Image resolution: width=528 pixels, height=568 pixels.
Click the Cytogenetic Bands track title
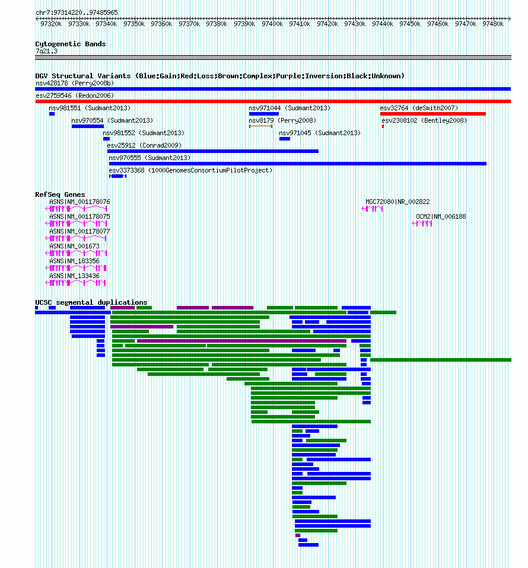pos(71,44)
